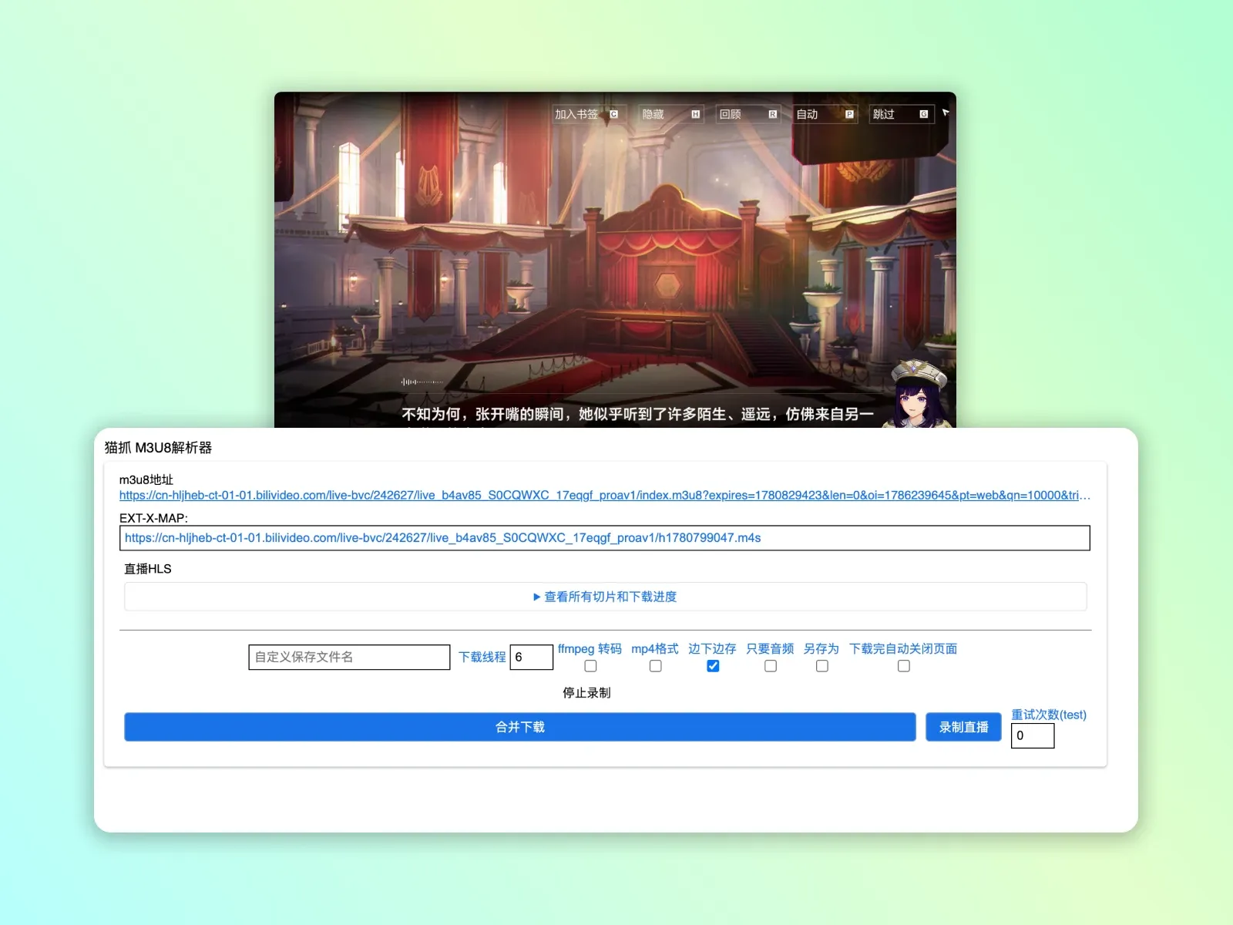Click the EXT-X-MAP URL input field
This screenshot has height=925, width=1233.
click(605, 538)
